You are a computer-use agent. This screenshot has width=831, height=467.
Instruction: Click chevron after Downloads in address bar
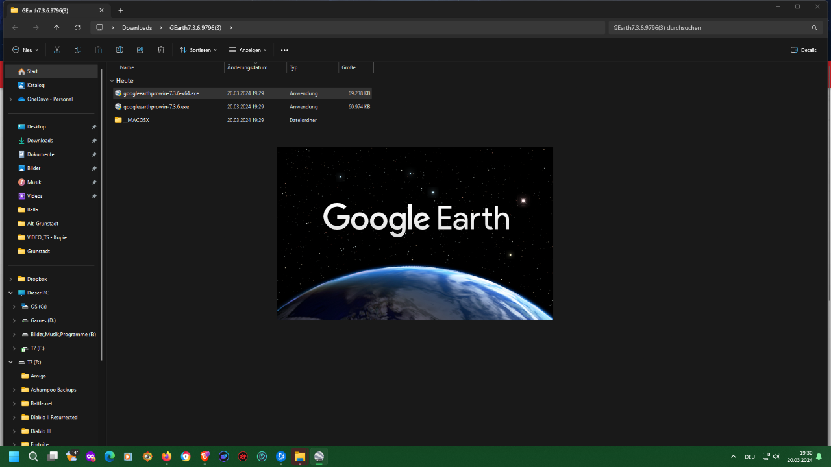161,28
